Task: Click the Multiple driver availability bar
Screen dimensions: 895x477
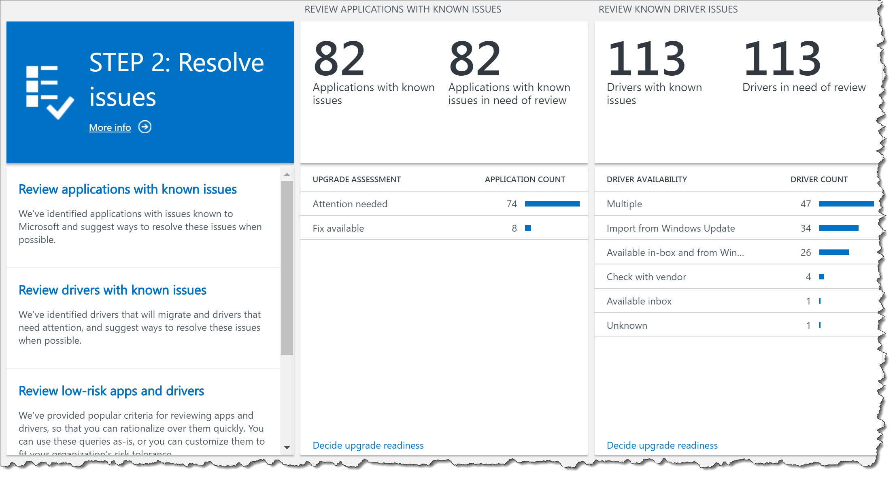Action: point(846,204)
